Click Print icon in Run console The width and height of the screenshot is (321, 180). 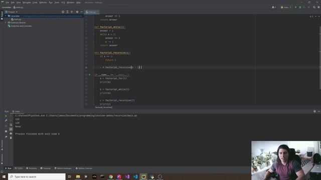click(x=11, y=133)
